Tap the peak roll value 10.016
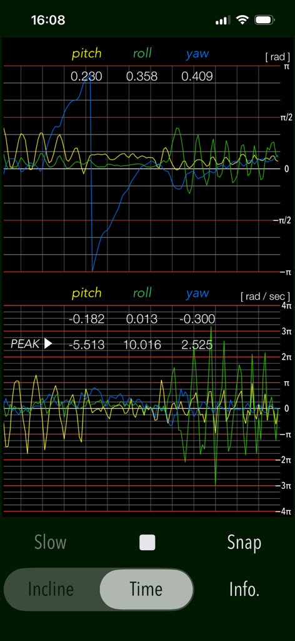This screenshot has width=295, height=641. (x=142, y=345)
